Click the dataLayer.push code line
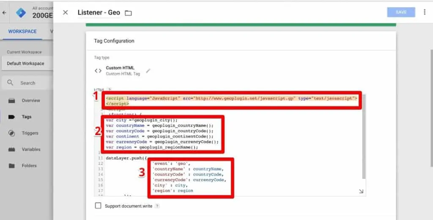This screenshot has width=433, height=220. pyautogui.click(x=126, y=158)
